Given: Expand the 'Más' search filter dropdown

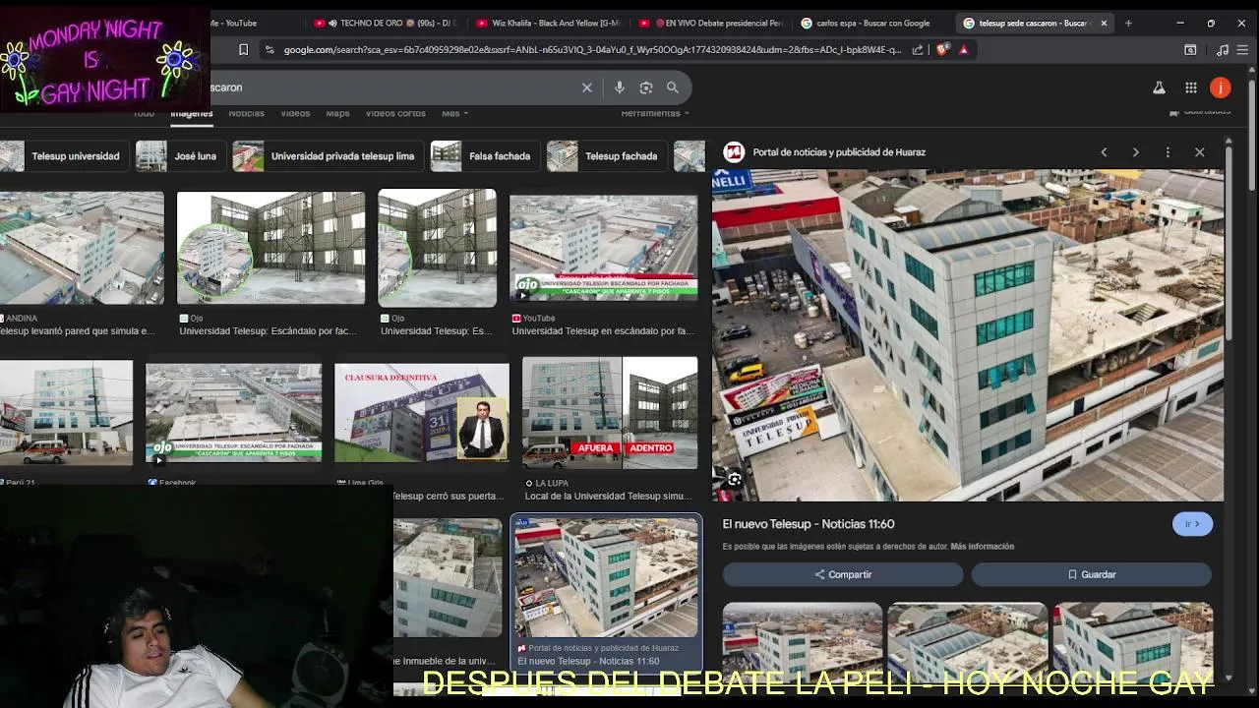Looking at the screenshot, I should coord(454,113).
